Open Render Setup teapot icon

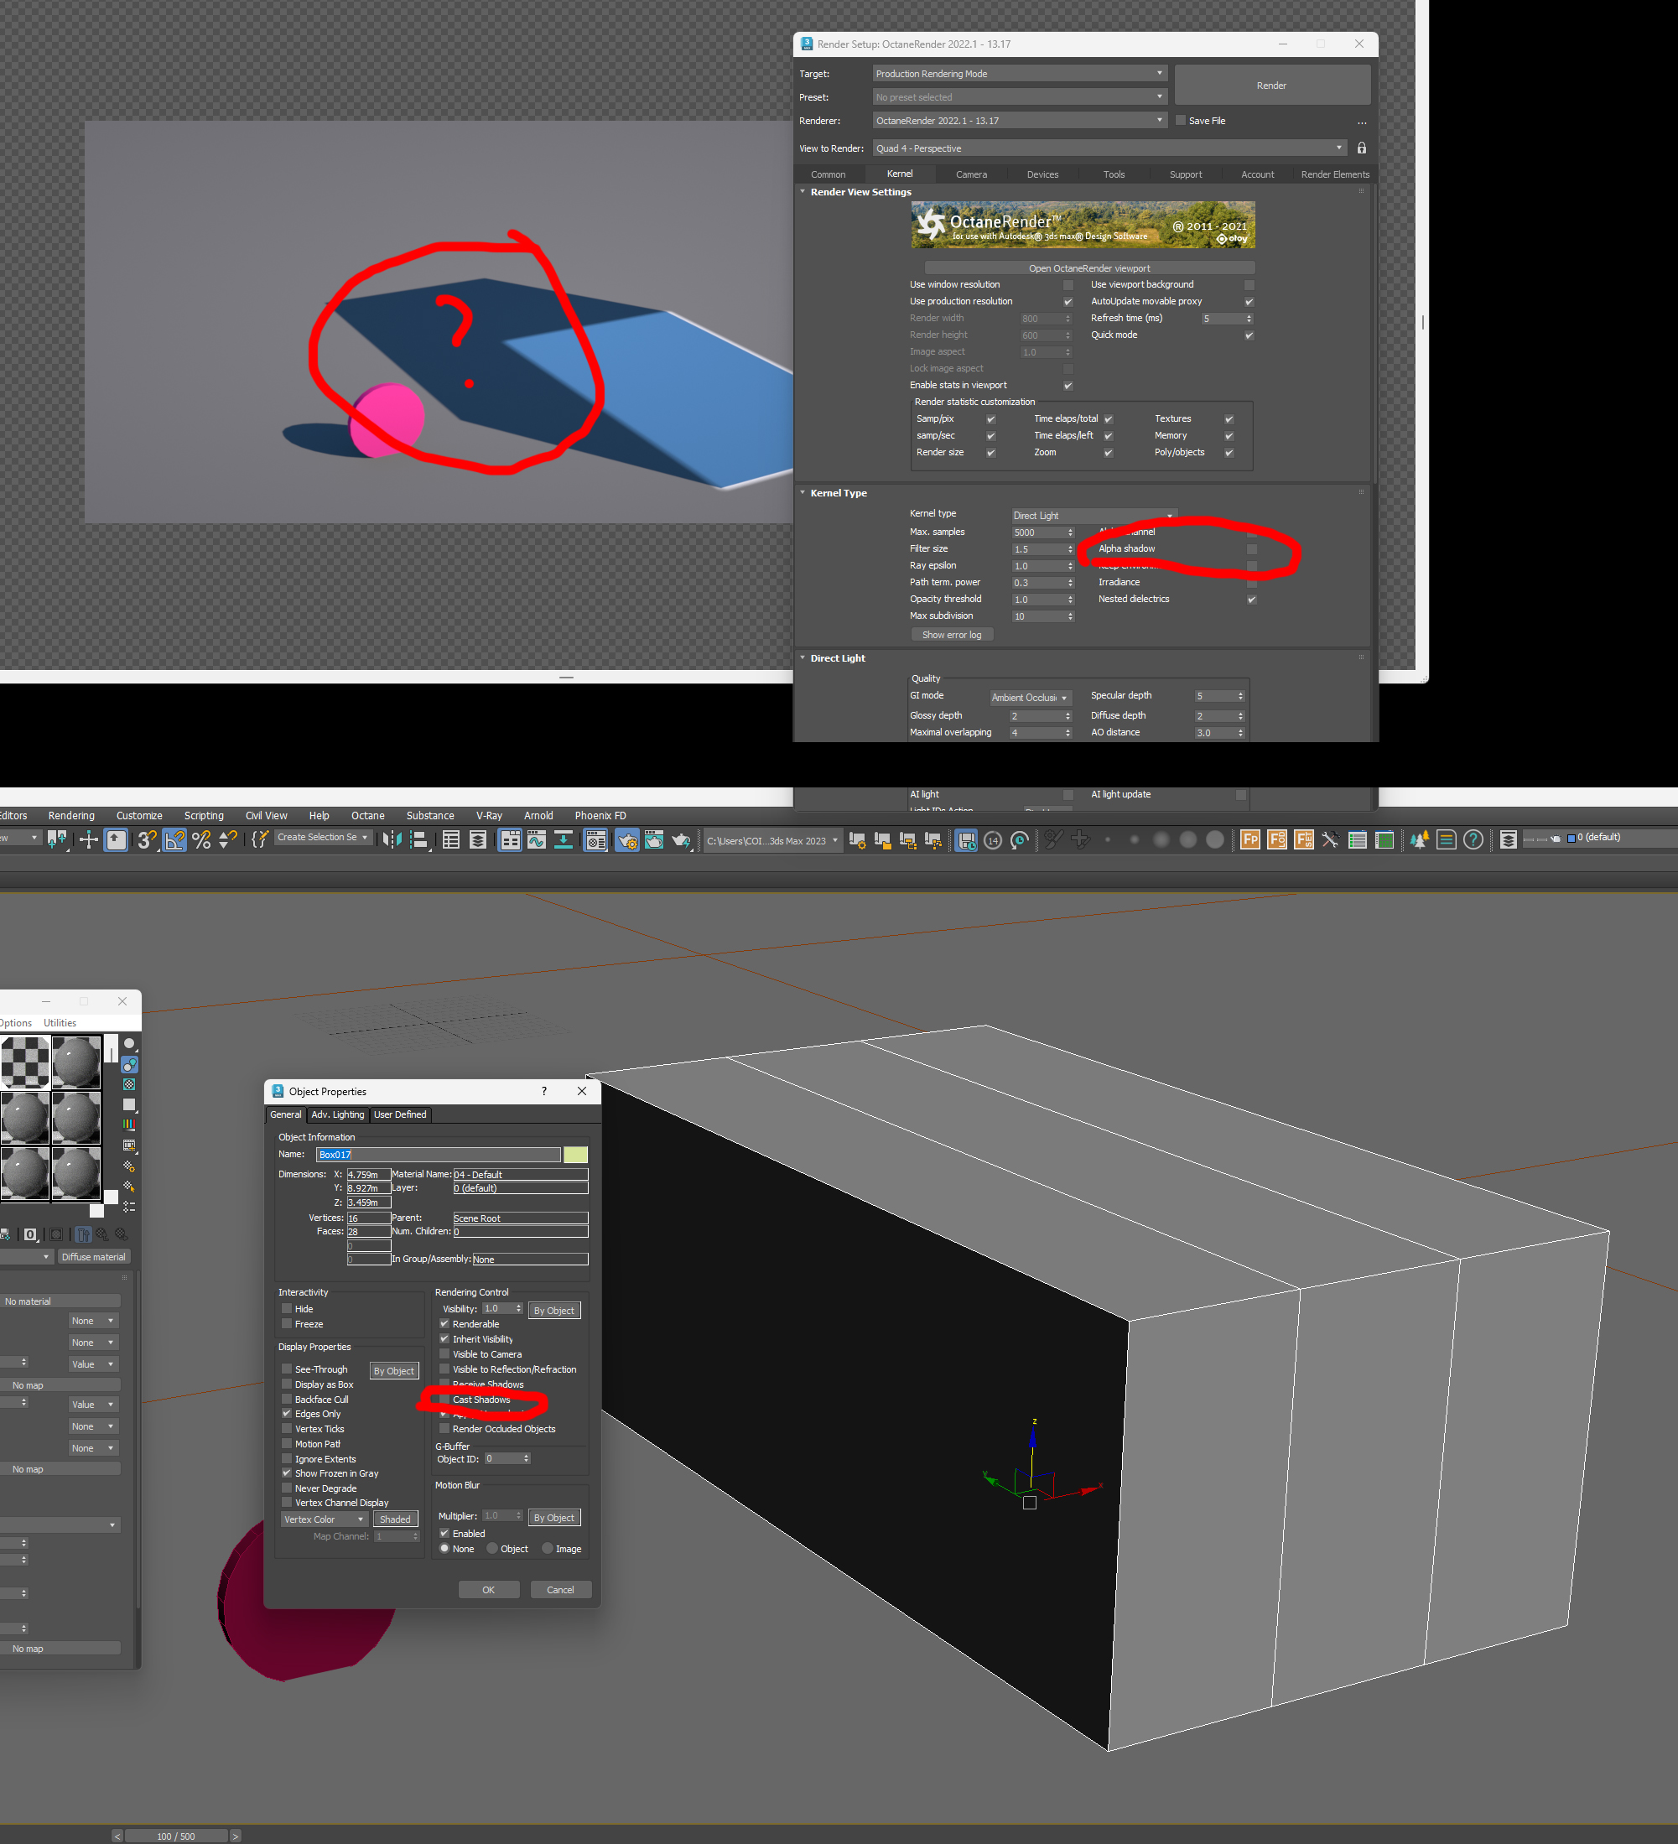(x=626, y=839)
